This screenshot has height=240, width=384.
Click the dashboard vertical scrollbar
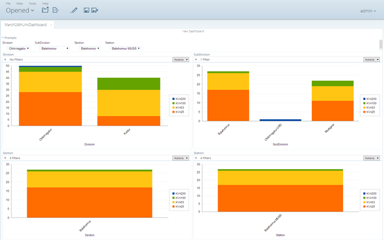click(381, 44)
